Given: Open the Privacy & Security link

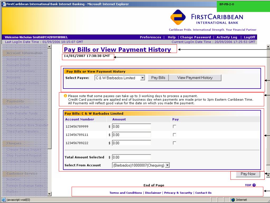Looking at the screenshot, I should 178,193.
